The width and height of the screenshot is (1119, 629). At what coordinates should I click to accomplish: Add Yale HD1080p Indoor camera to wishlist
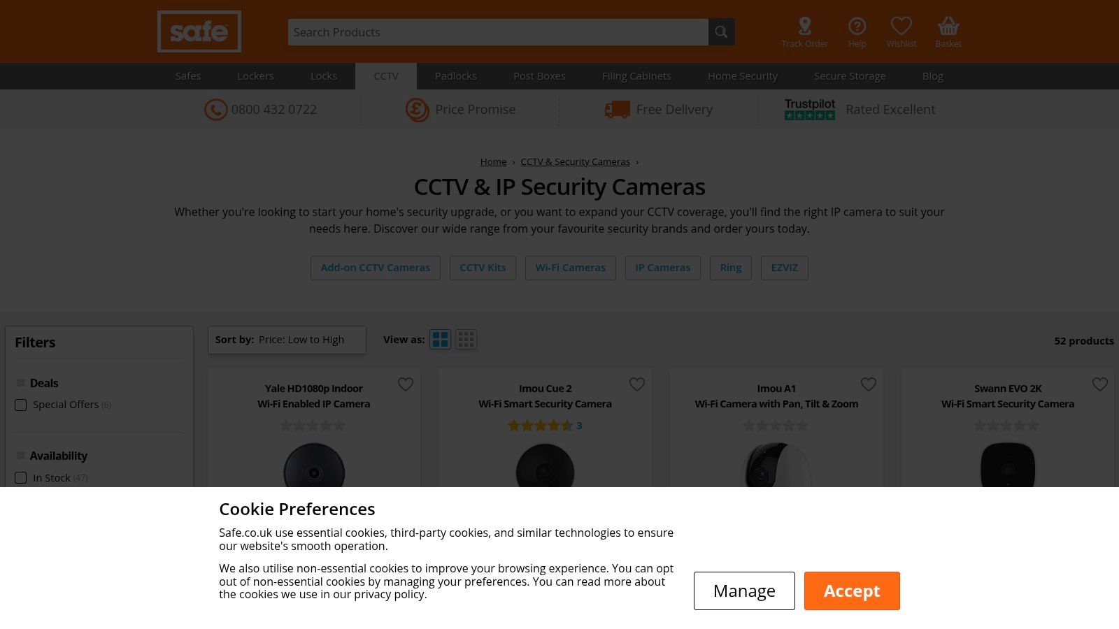(406, 384)
